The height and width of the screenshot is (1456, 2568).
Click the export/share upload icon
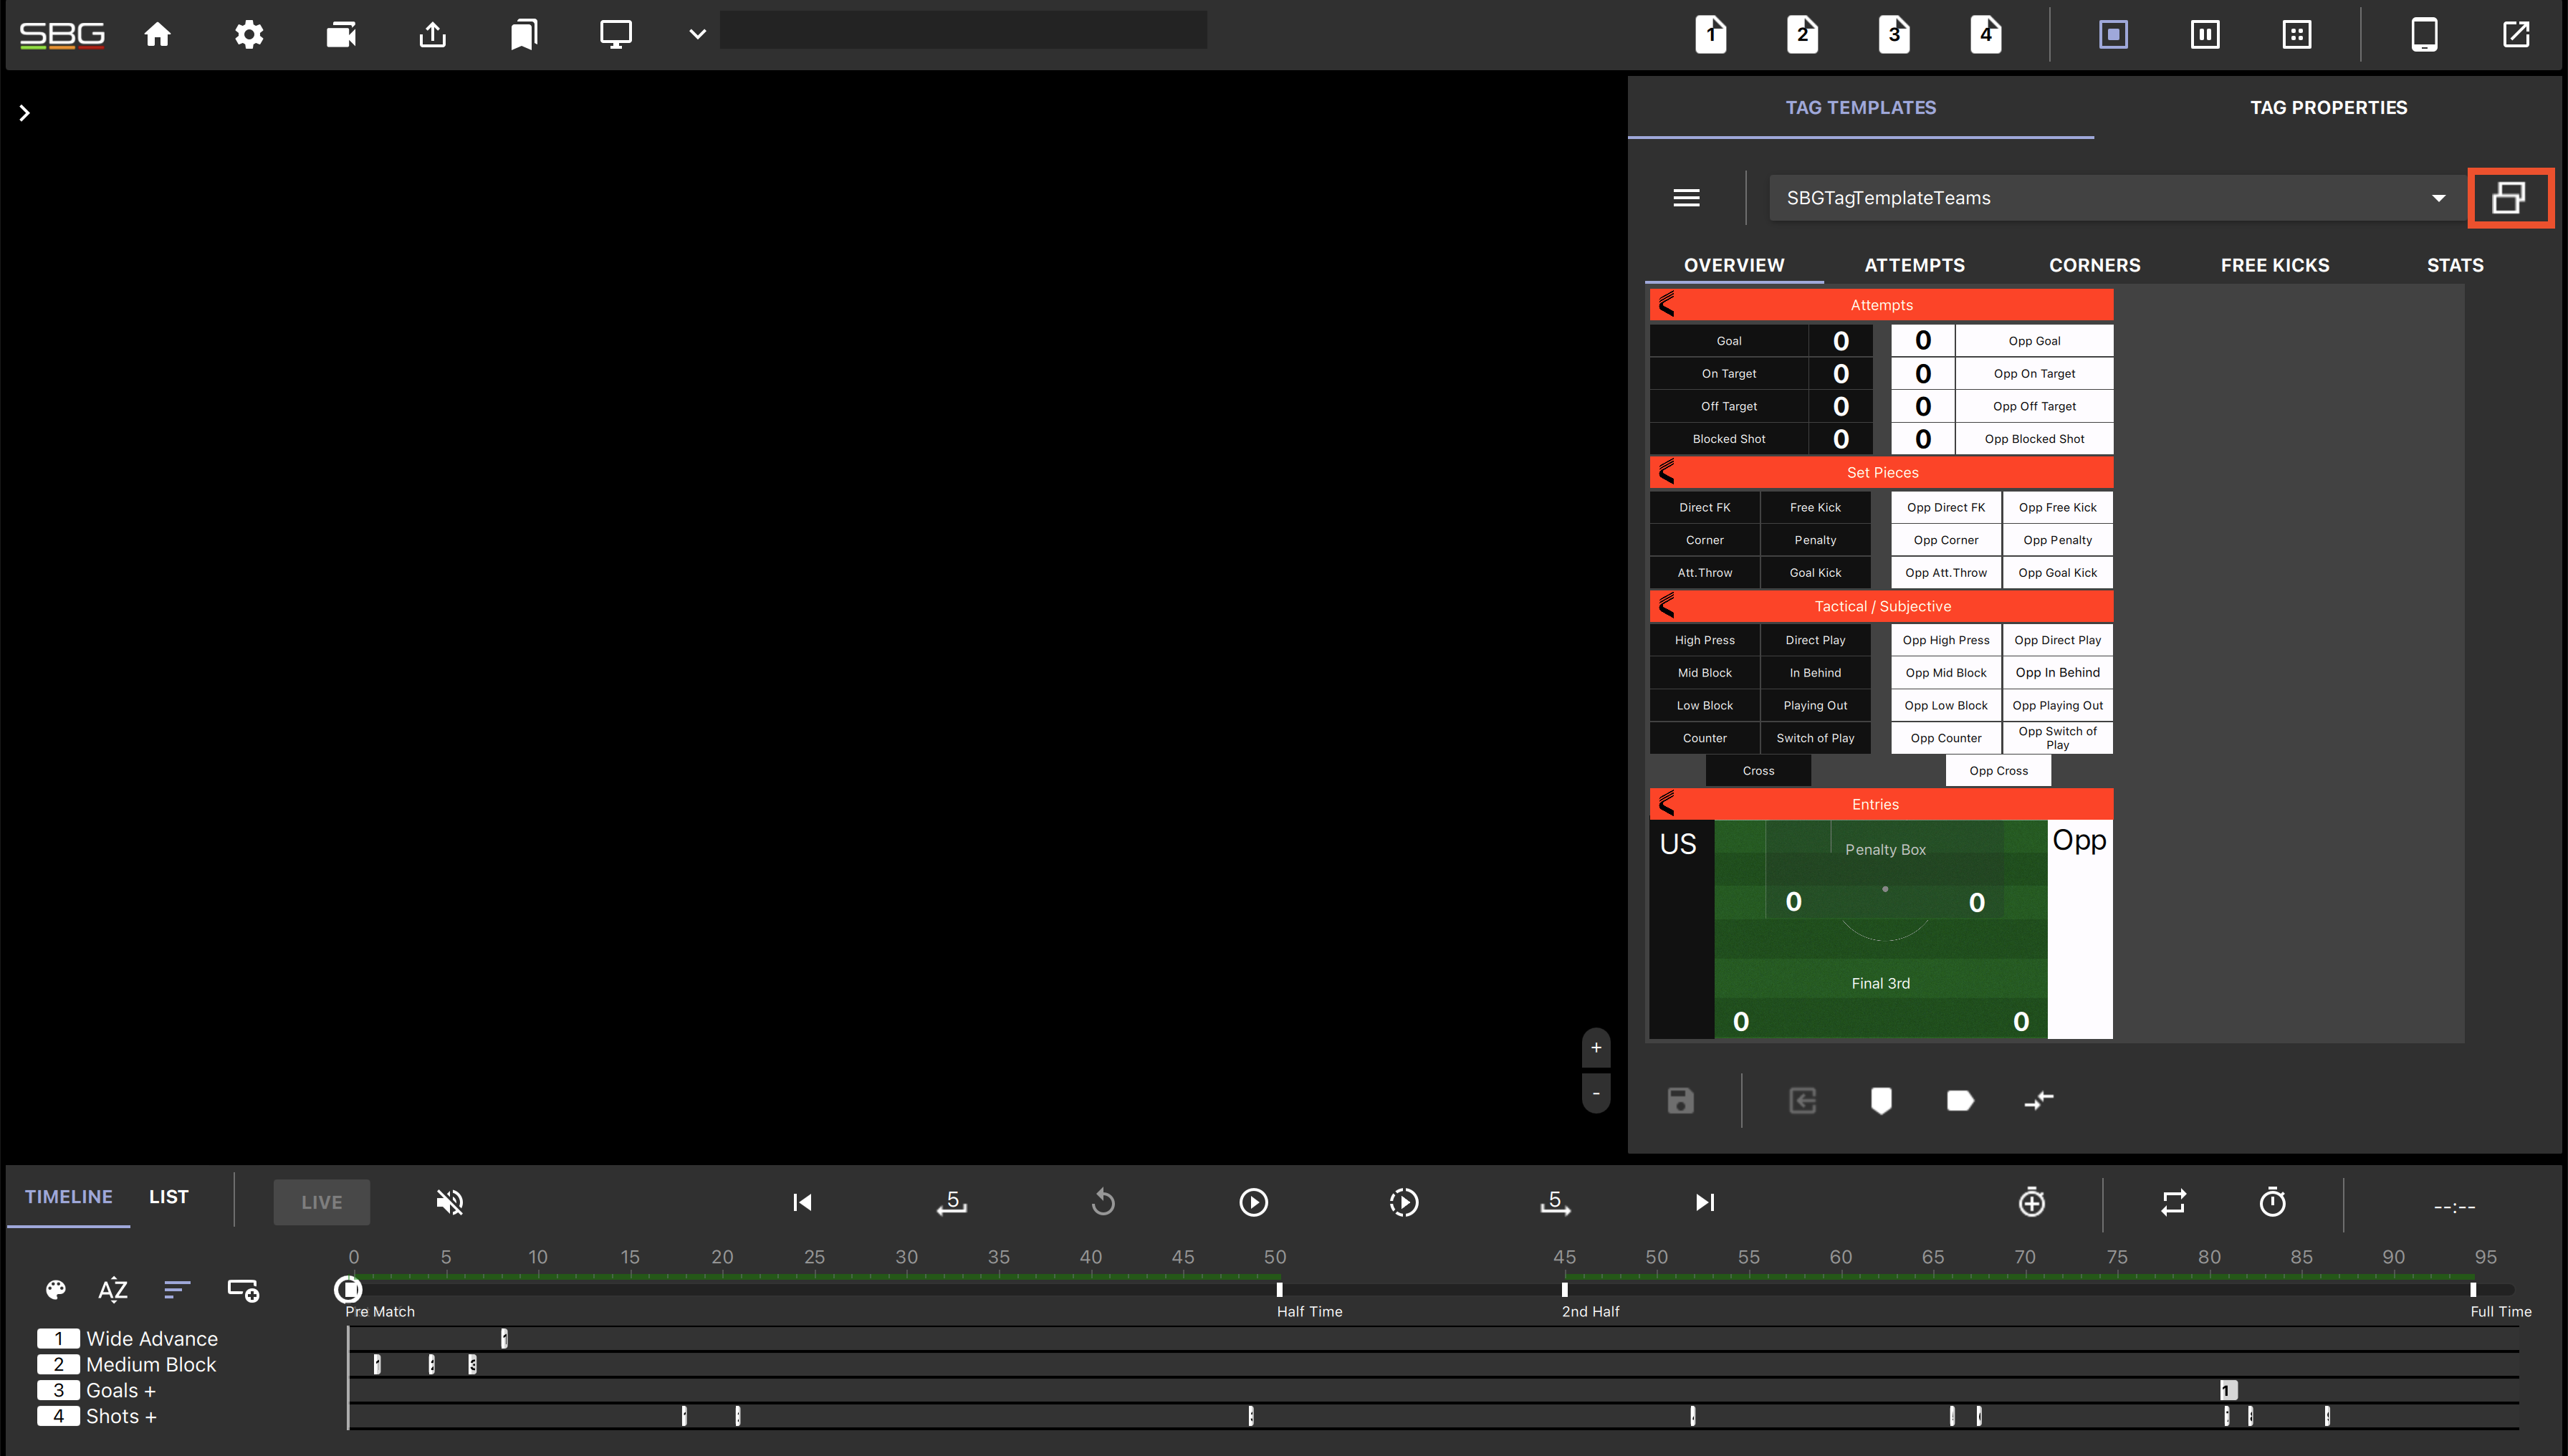coord(432,34)
